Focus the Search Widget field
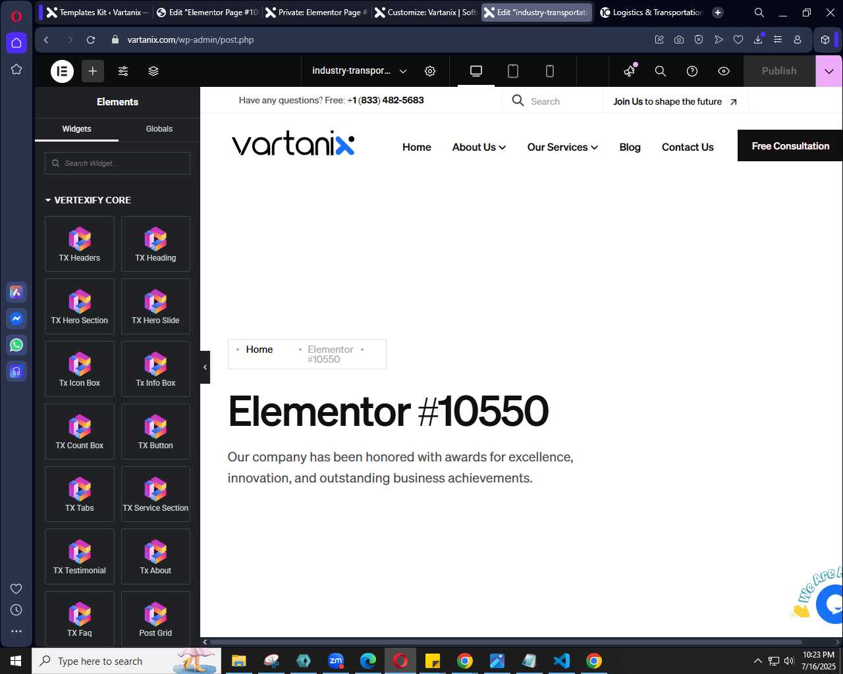Viewport: 843px width, 674px height. tap(117, 163)
